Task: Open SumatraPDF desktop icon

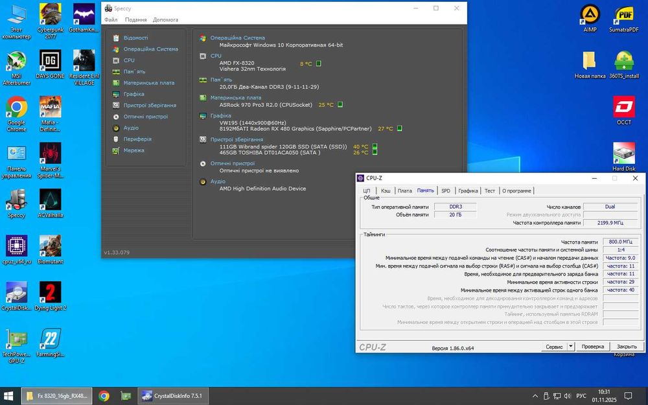Action: (x=624, y=18)
